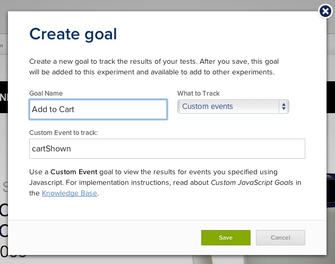Open the Knowledge Base link

click(70, 193)
